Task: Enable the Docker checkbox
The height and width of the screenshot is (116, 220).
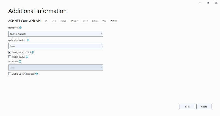Action: [x=10, y=57]
